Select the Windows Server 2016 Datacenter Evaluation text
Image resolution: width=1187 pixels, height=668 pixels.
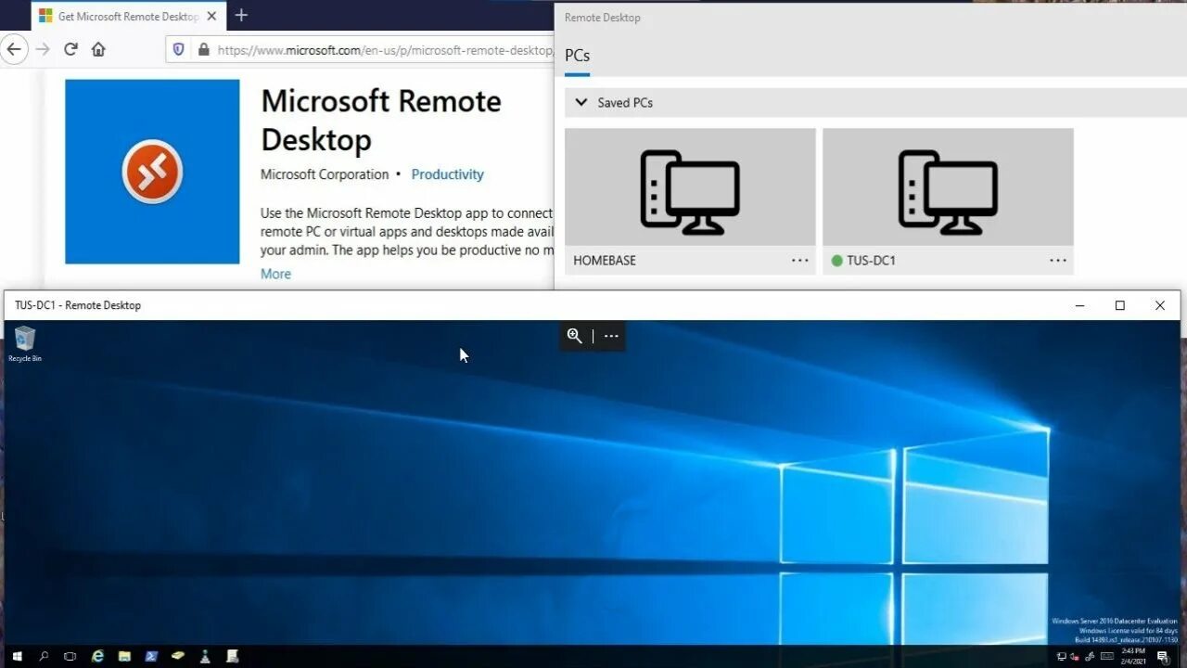(1114, 621)
